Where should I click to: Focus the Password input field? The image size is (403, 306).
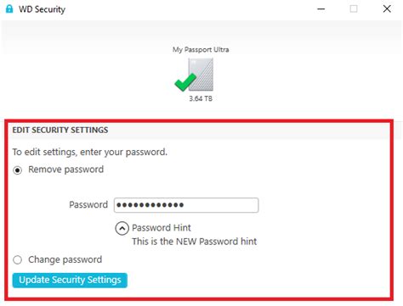coord(186,205)
